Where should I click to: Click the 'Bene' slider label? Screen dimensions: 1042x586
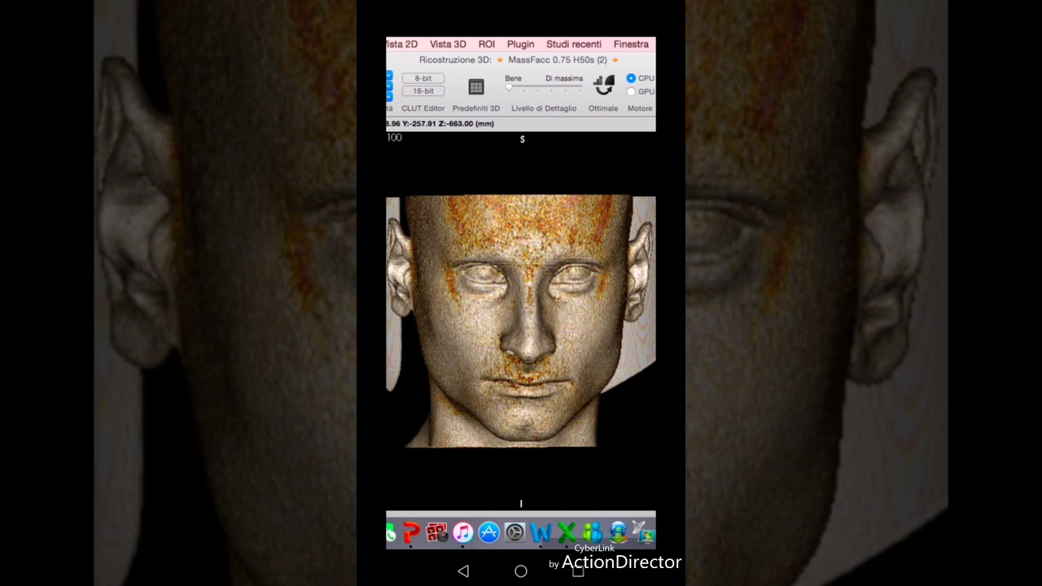(x=513, y=78)
